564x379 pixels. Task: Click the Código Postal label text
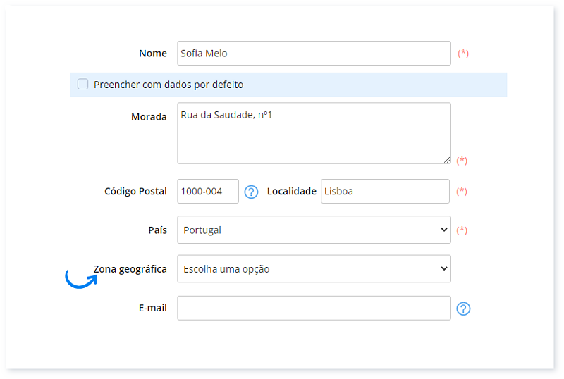[135, 192]
